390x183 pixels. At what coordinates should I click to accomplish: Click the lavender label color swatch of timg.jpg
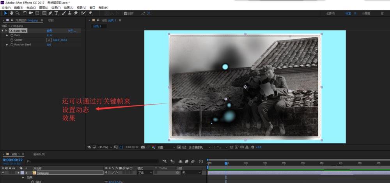[x=22, y=173]
